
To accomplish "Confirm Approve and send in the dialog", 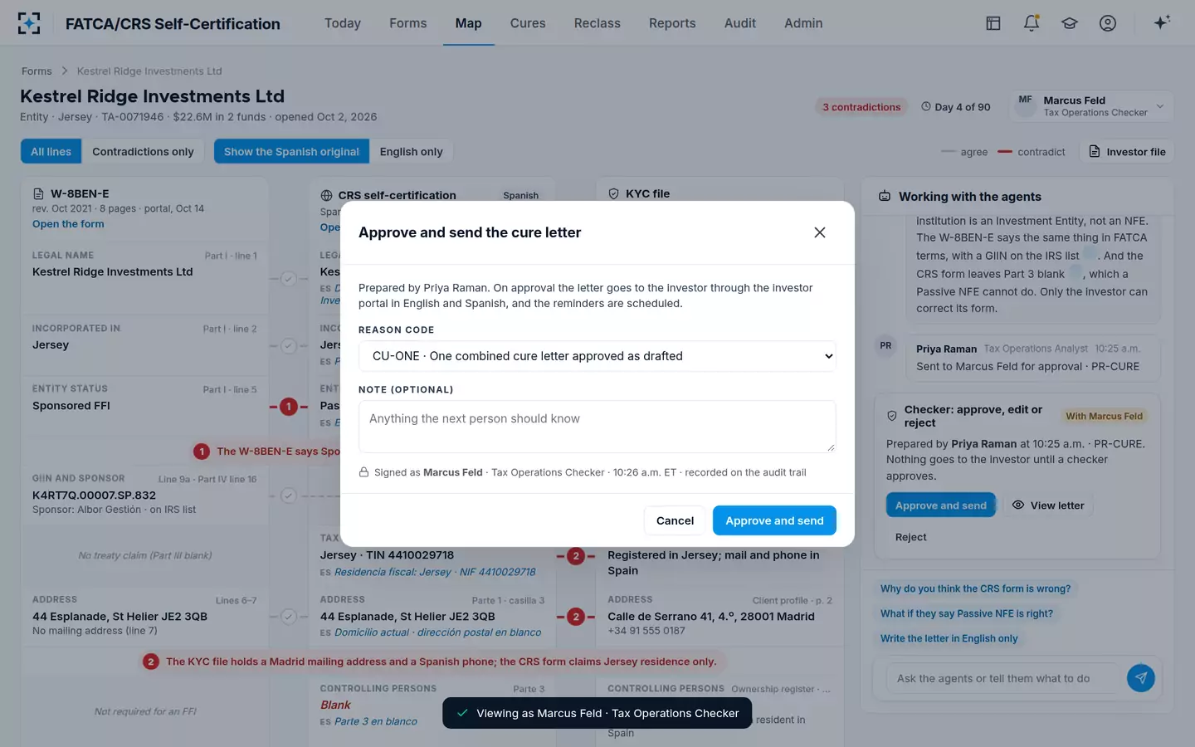I will [x=774, y=520].
